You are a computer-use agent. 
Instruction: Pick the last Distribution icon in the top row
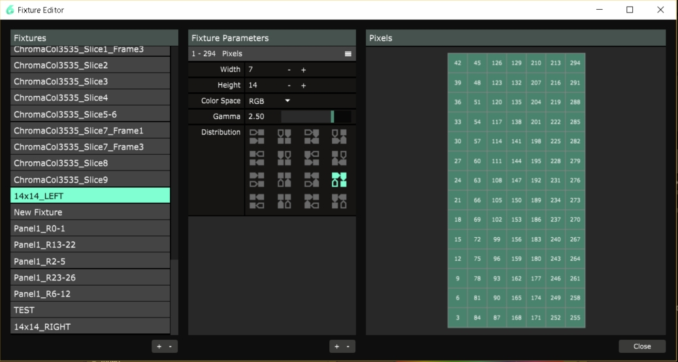339,136
